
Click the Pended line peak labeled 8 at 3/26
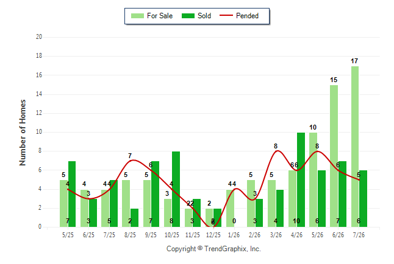[x=277, y=151]
